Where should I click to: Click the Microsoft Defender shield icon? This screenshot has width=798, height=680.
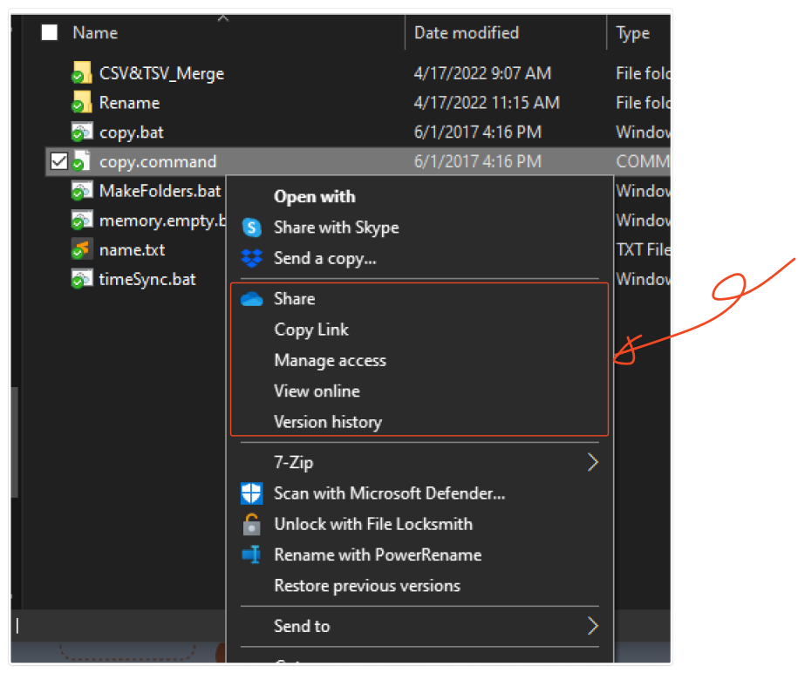point(251,493)
